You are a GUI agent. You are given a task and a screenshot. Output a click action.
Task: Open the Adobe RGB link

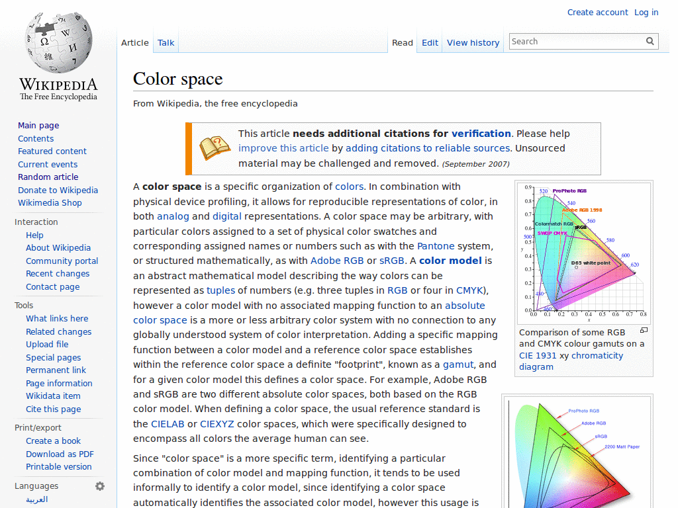[x=337, y=261]
